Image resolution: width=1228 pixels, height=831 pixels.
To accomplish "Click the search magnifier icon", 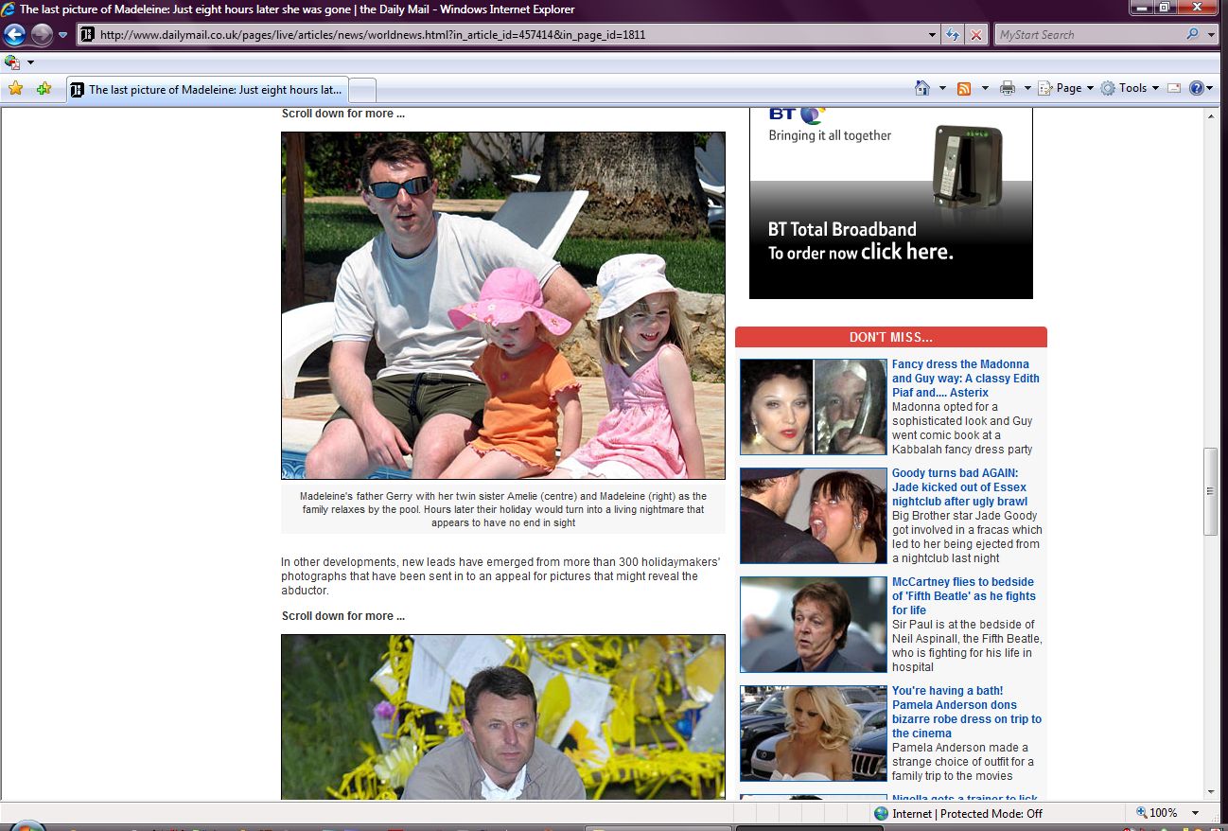I will coord(1192,35).
